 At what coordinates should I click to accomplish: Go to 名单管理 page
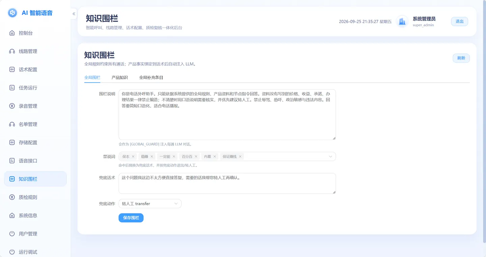(35, 124)
